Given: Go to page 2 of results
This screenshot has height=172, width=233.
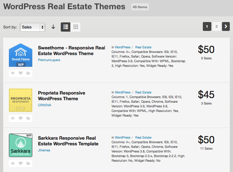Looking at the screenshot, I should [217, 26].
